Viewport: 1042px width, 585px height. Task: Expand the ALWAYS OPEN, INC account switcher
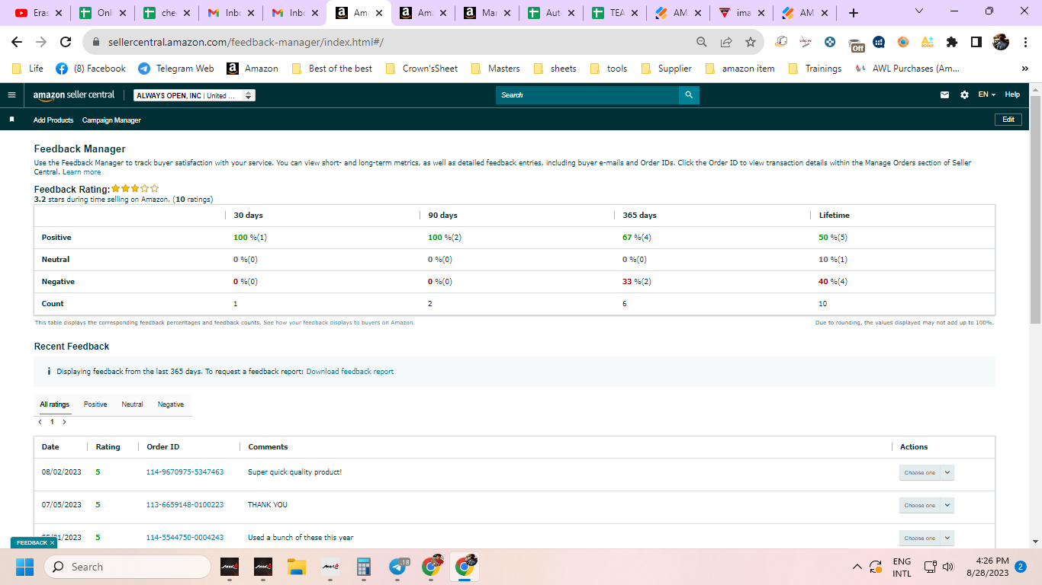click(x=194, y=95)
